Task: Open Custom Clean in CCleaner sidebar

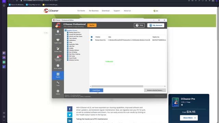Action: pos(58,50)
